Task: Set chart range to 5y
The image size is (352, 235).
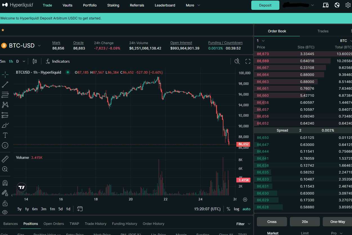Action: click(19, 209)
